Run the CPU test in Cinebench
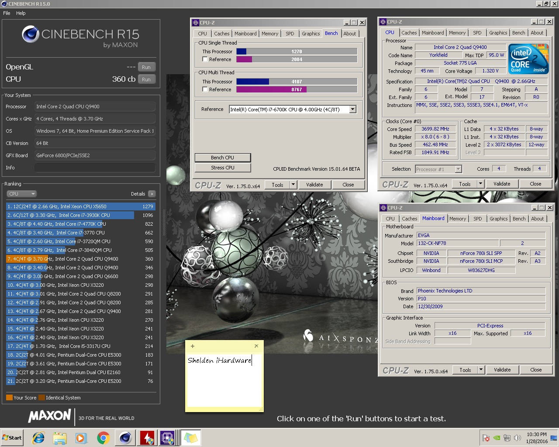Image resolution: width=559 pixels, height=447 pixels. click(146, 79)
